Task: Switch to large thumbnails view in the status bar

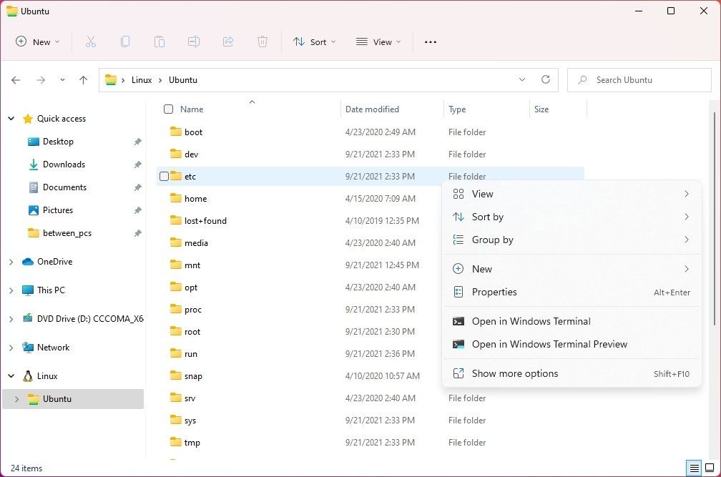Action: [710, 468]
